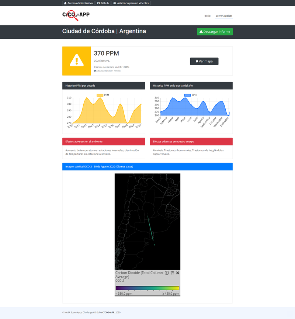This screenshot has height=319, width=295.
Task: Click the user icon next to Acceso administrativo
Action: tap(65, 3)
